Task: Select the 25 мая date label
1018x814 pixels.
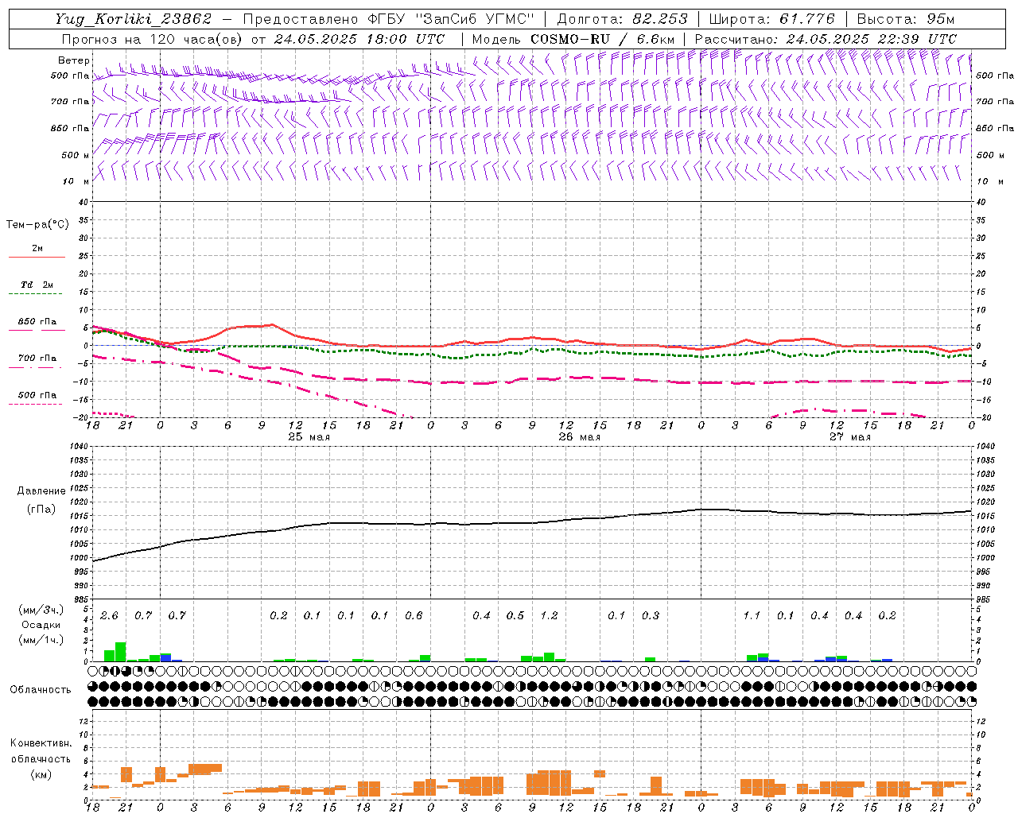Action: click(x=308, y=437)
